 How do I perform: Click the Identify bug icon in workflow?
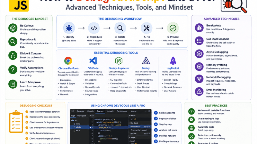[x=69, y=28]
